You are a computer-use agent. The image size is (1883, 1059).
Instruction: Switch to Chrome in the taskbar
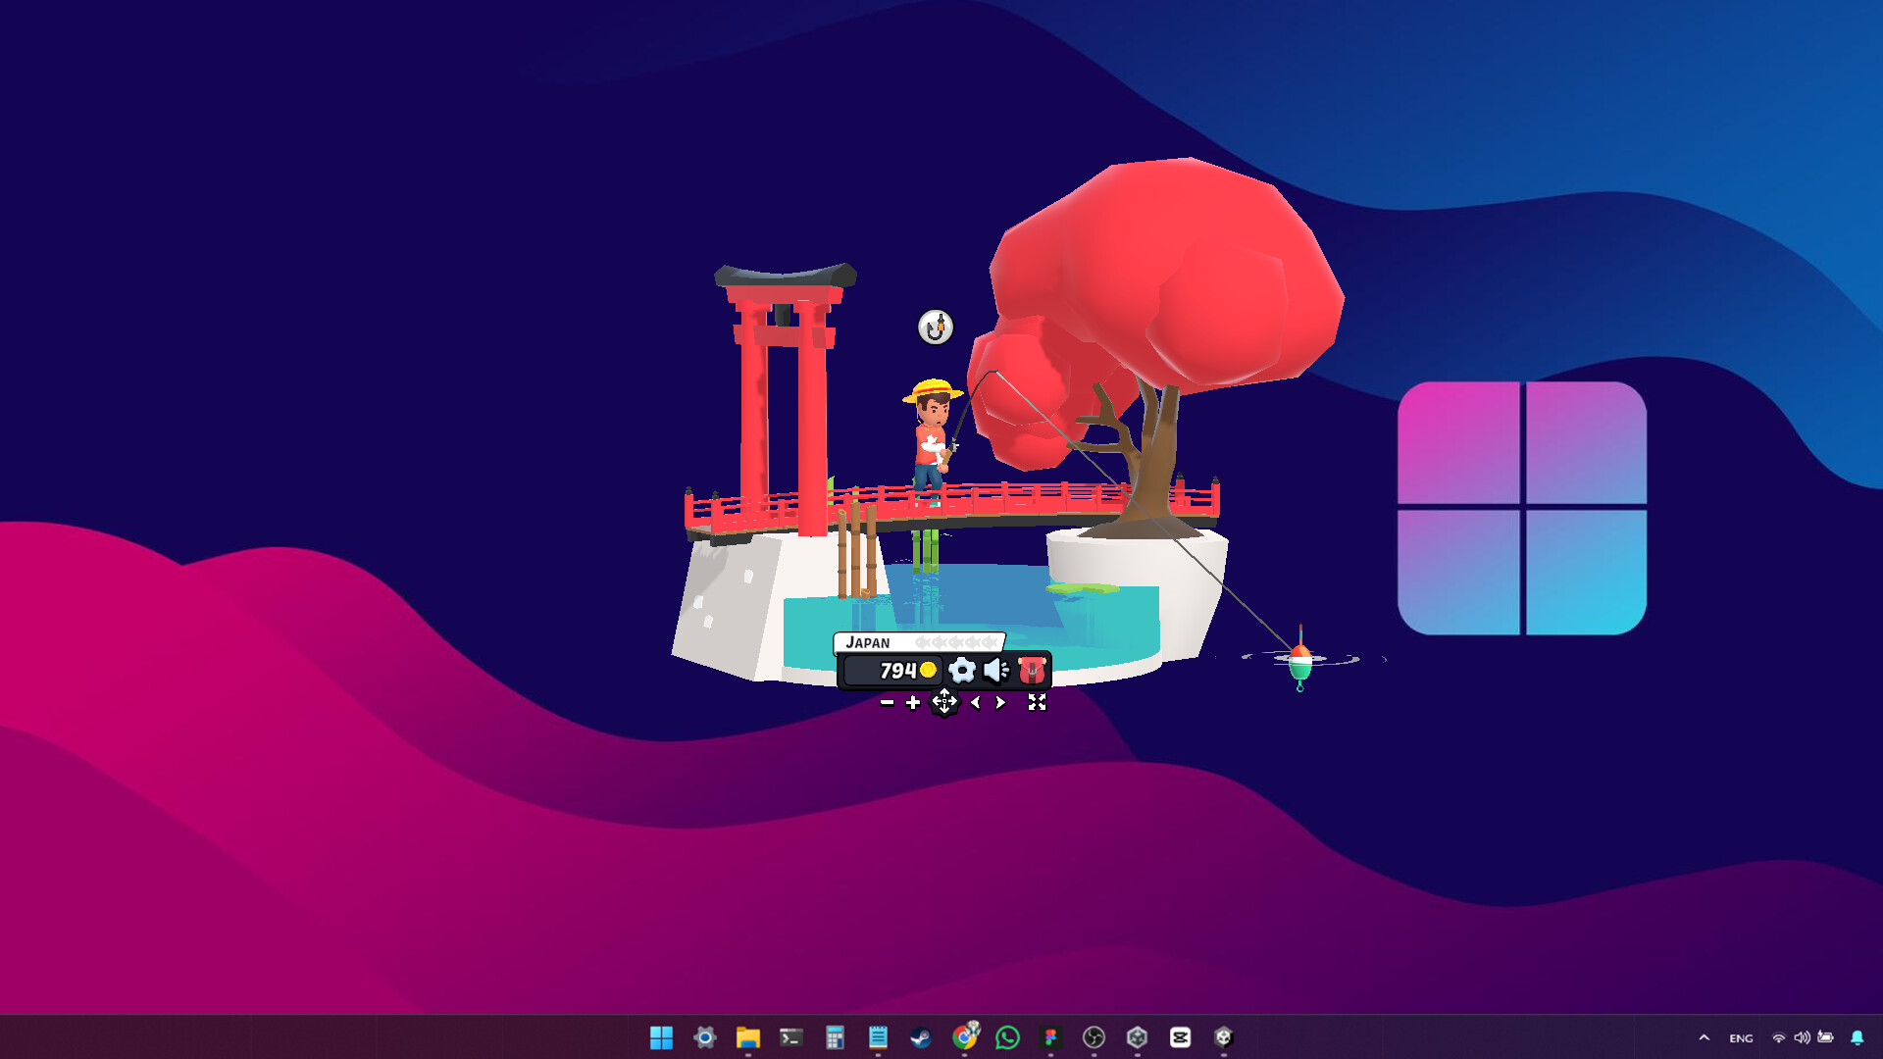(x=965, y=1036)
